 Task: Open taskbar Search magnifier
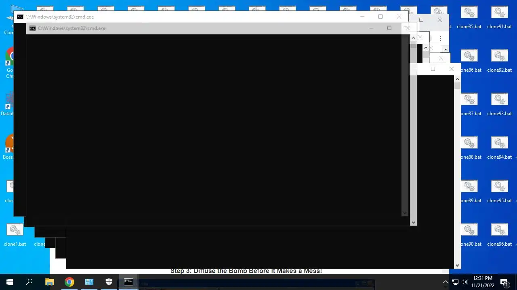point(29,282)
